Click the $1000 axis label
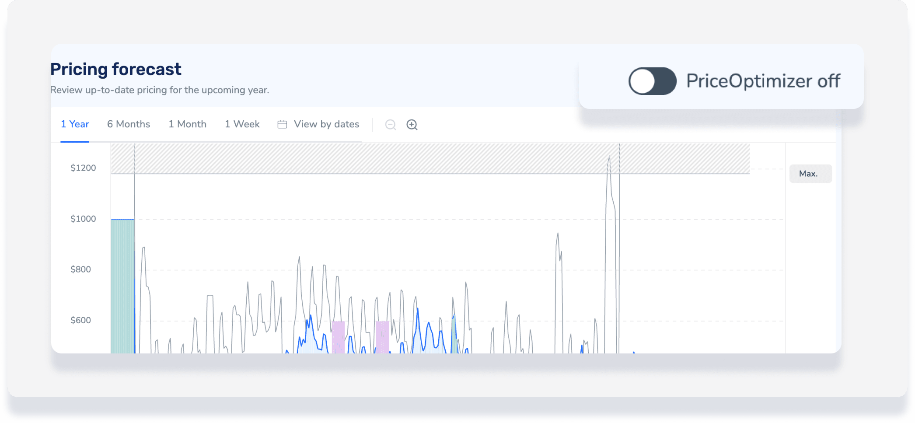Screen dimensions: 915x423 (x=83, y=219)
